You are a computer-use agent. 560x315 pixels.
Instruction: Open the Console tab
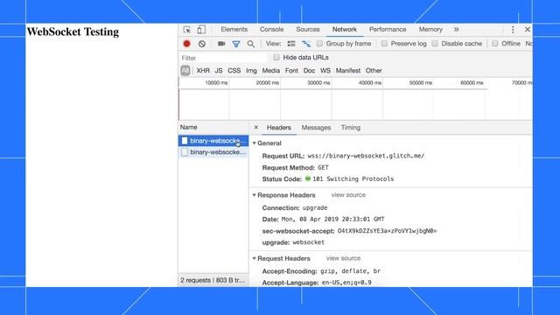(x=272, y=30)
